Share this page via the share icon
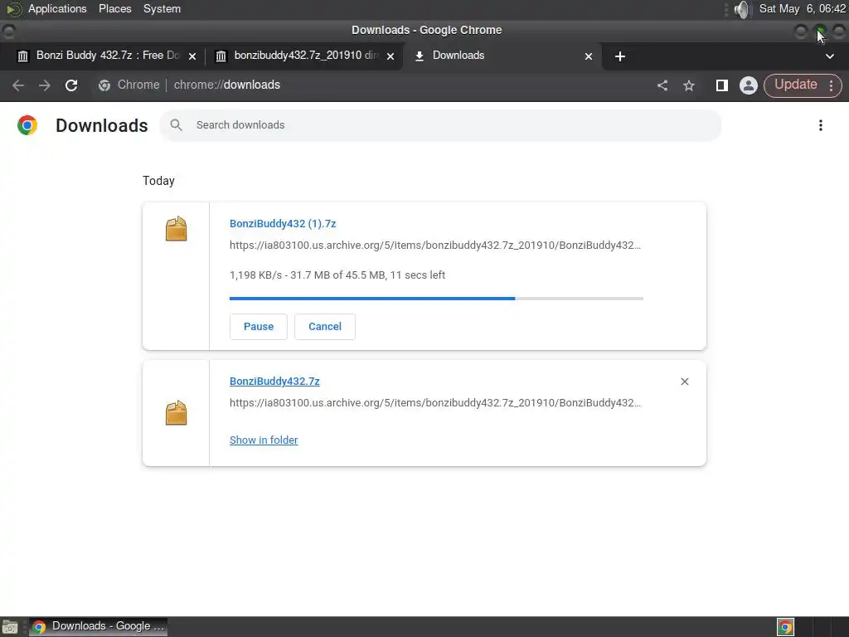The height and width of the screenshot is (637, 849). pyautogui.click(x=662, y=85)
